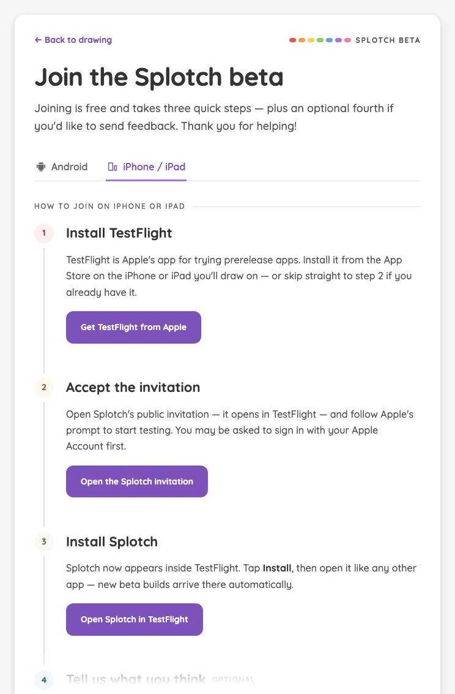This screenshot has height=694, width=455.
Task: Go back to drawing
Action: (73, 40)
